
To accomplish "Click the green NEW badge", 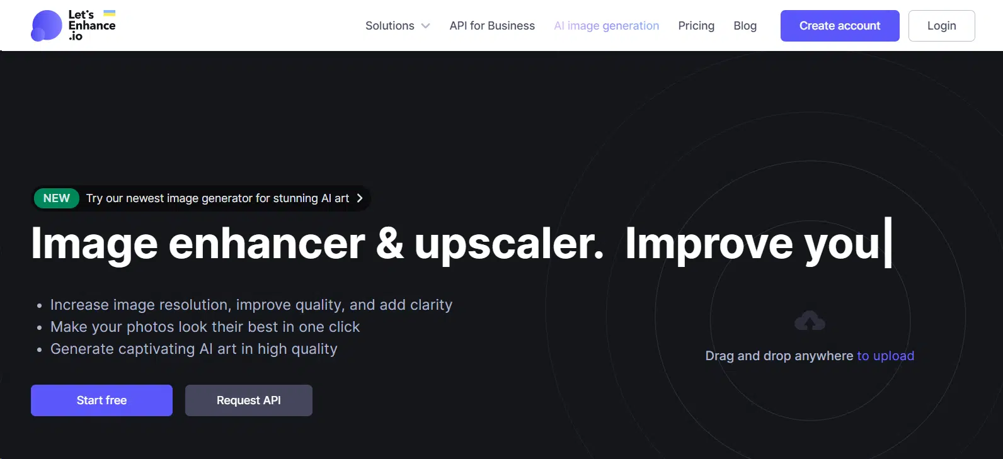I will tap(56, 198).
